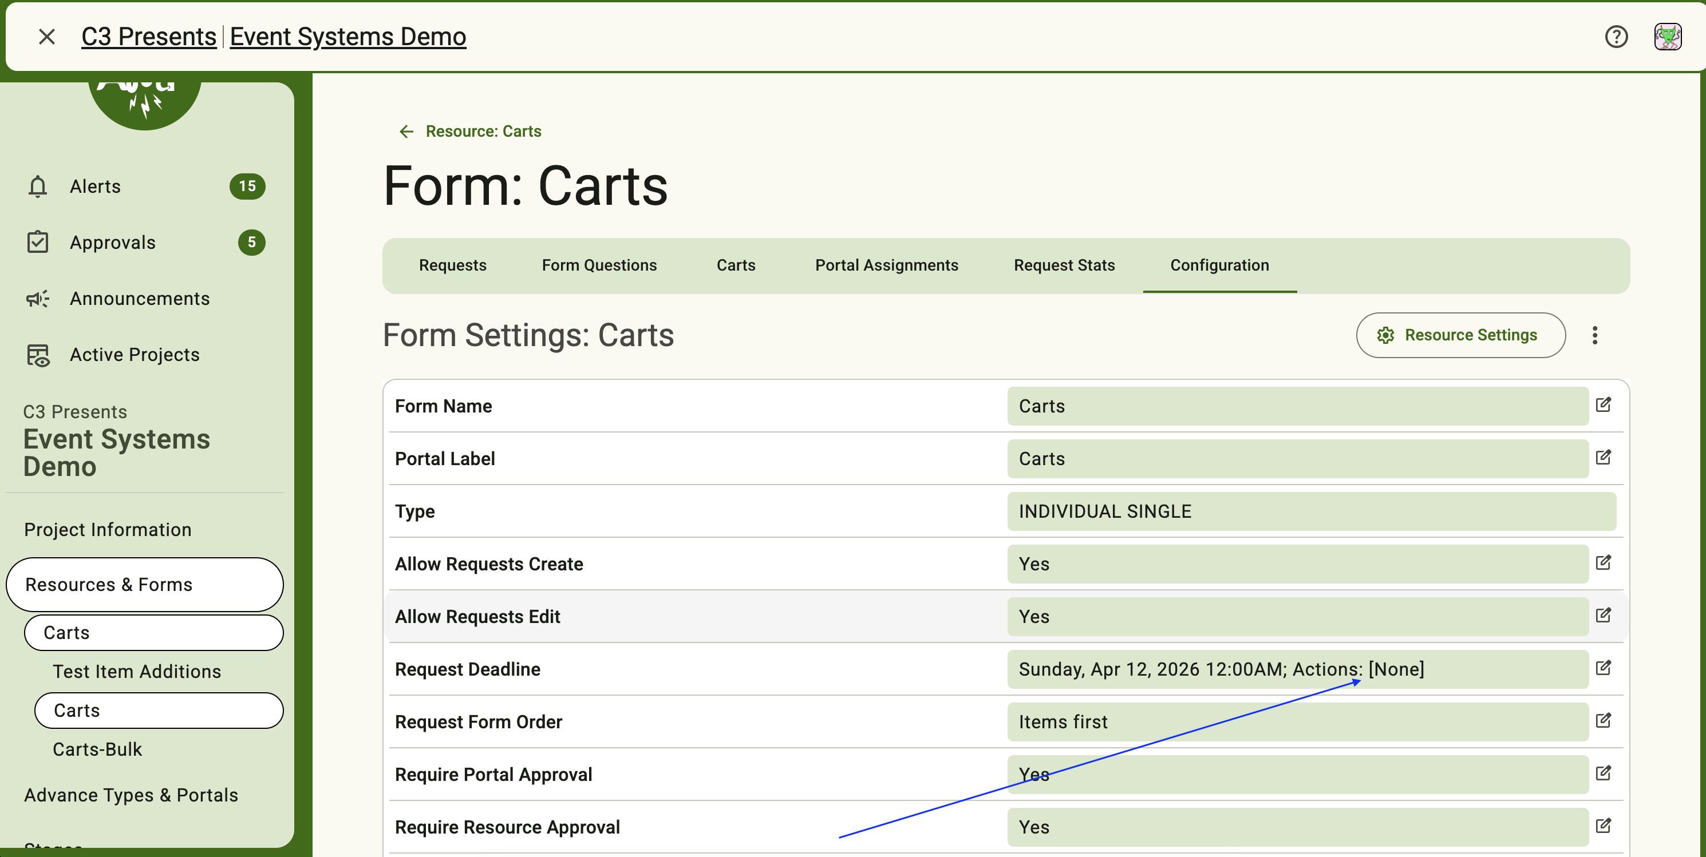Open the user avatar menu

1668,37
